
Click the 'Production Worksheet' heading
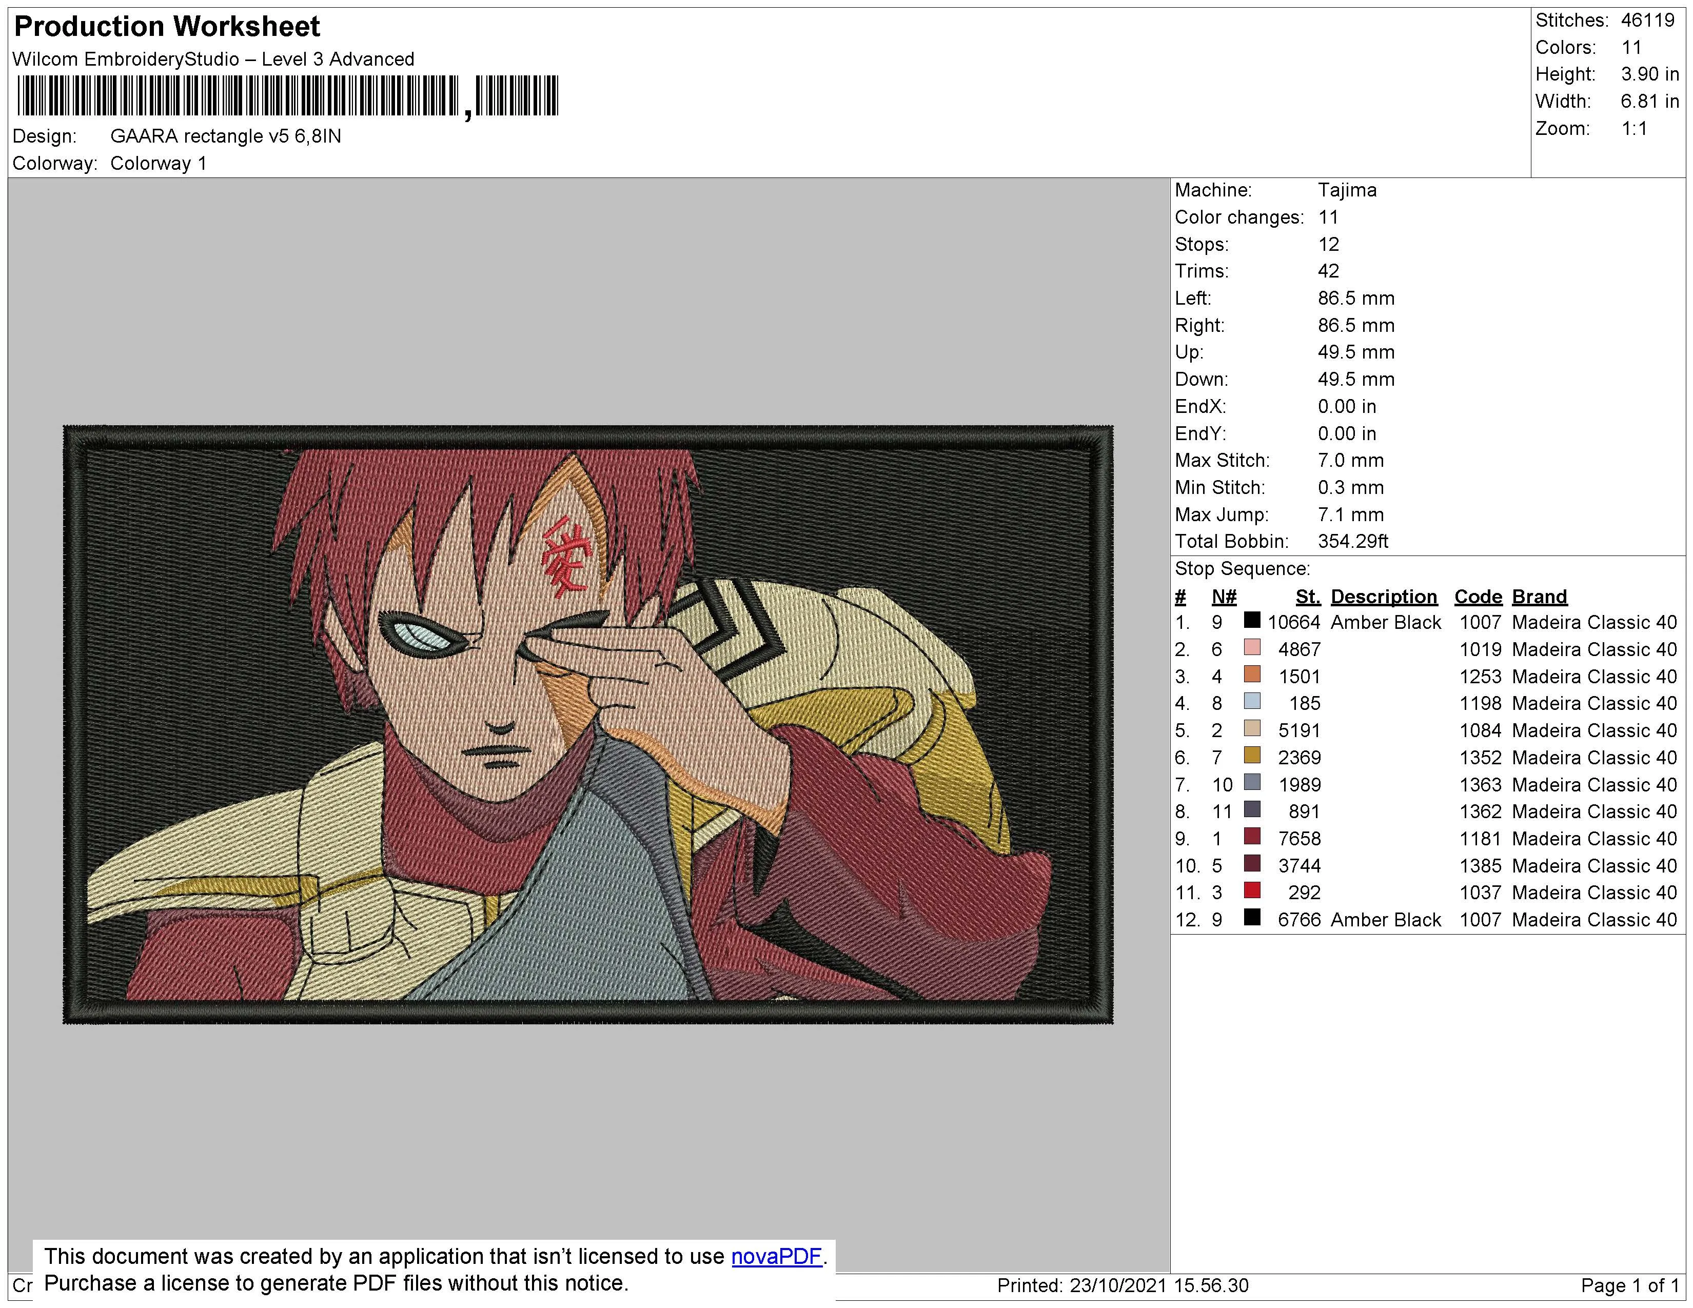[167, 26]
